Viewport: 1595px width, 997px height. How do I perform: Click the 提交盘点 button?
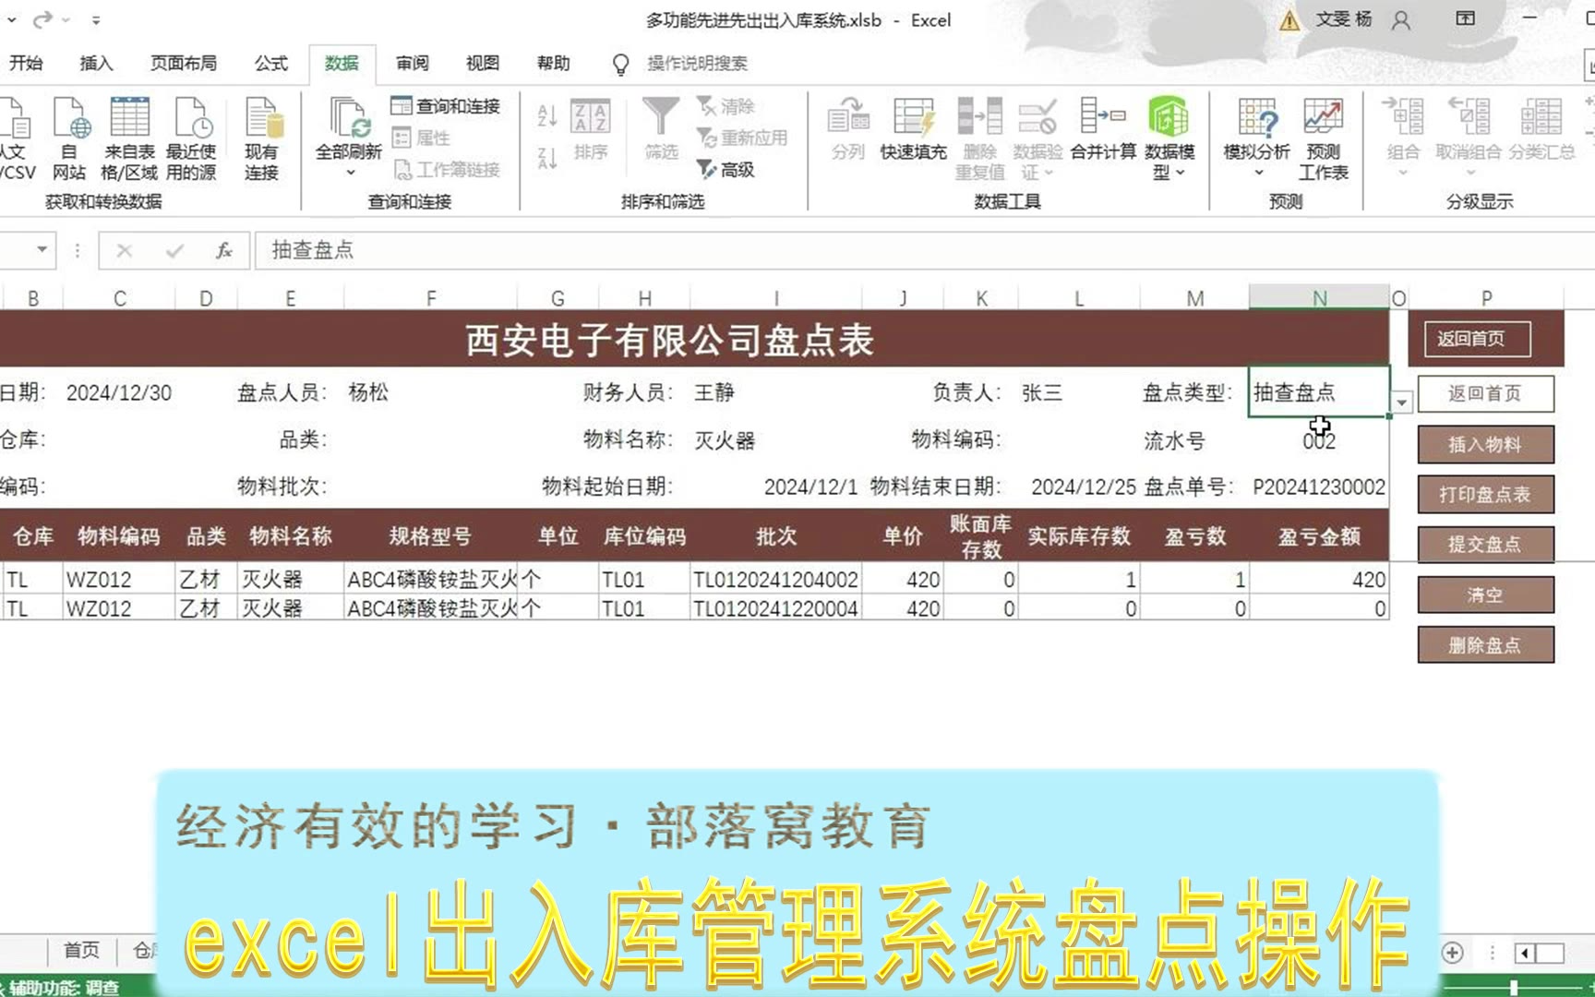pos(1485,544)
